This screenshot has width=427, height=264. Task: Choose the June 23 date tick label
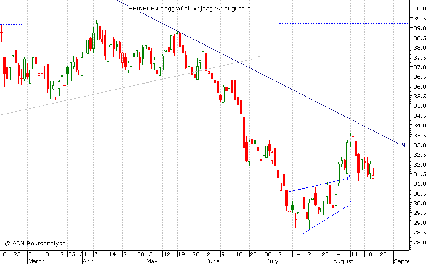coord(253,254)
